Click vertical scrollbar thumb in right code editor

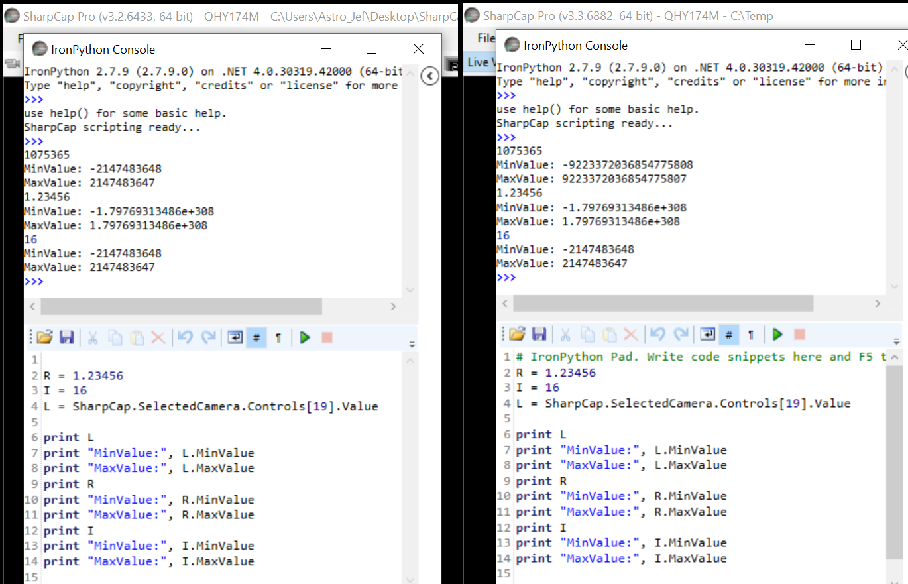pyautogui.click(x=894, y=463)
